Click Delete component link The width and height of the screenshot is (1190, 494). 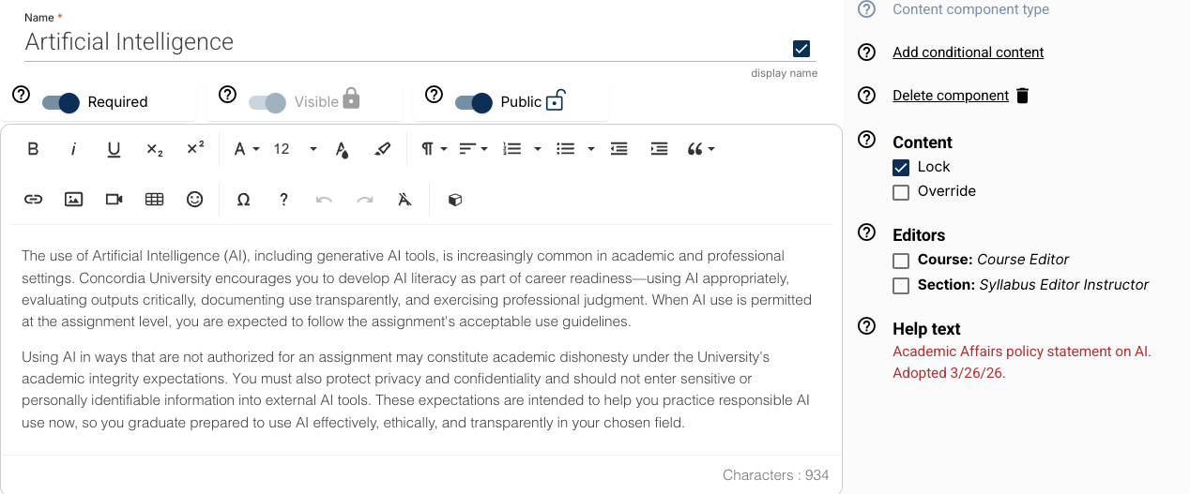[951, 96]
